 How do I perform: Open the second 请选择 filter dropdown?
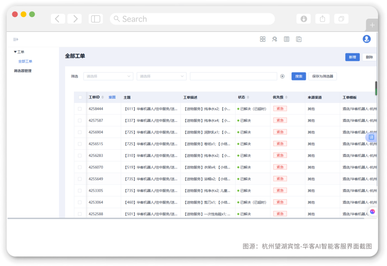pos(161,76)
